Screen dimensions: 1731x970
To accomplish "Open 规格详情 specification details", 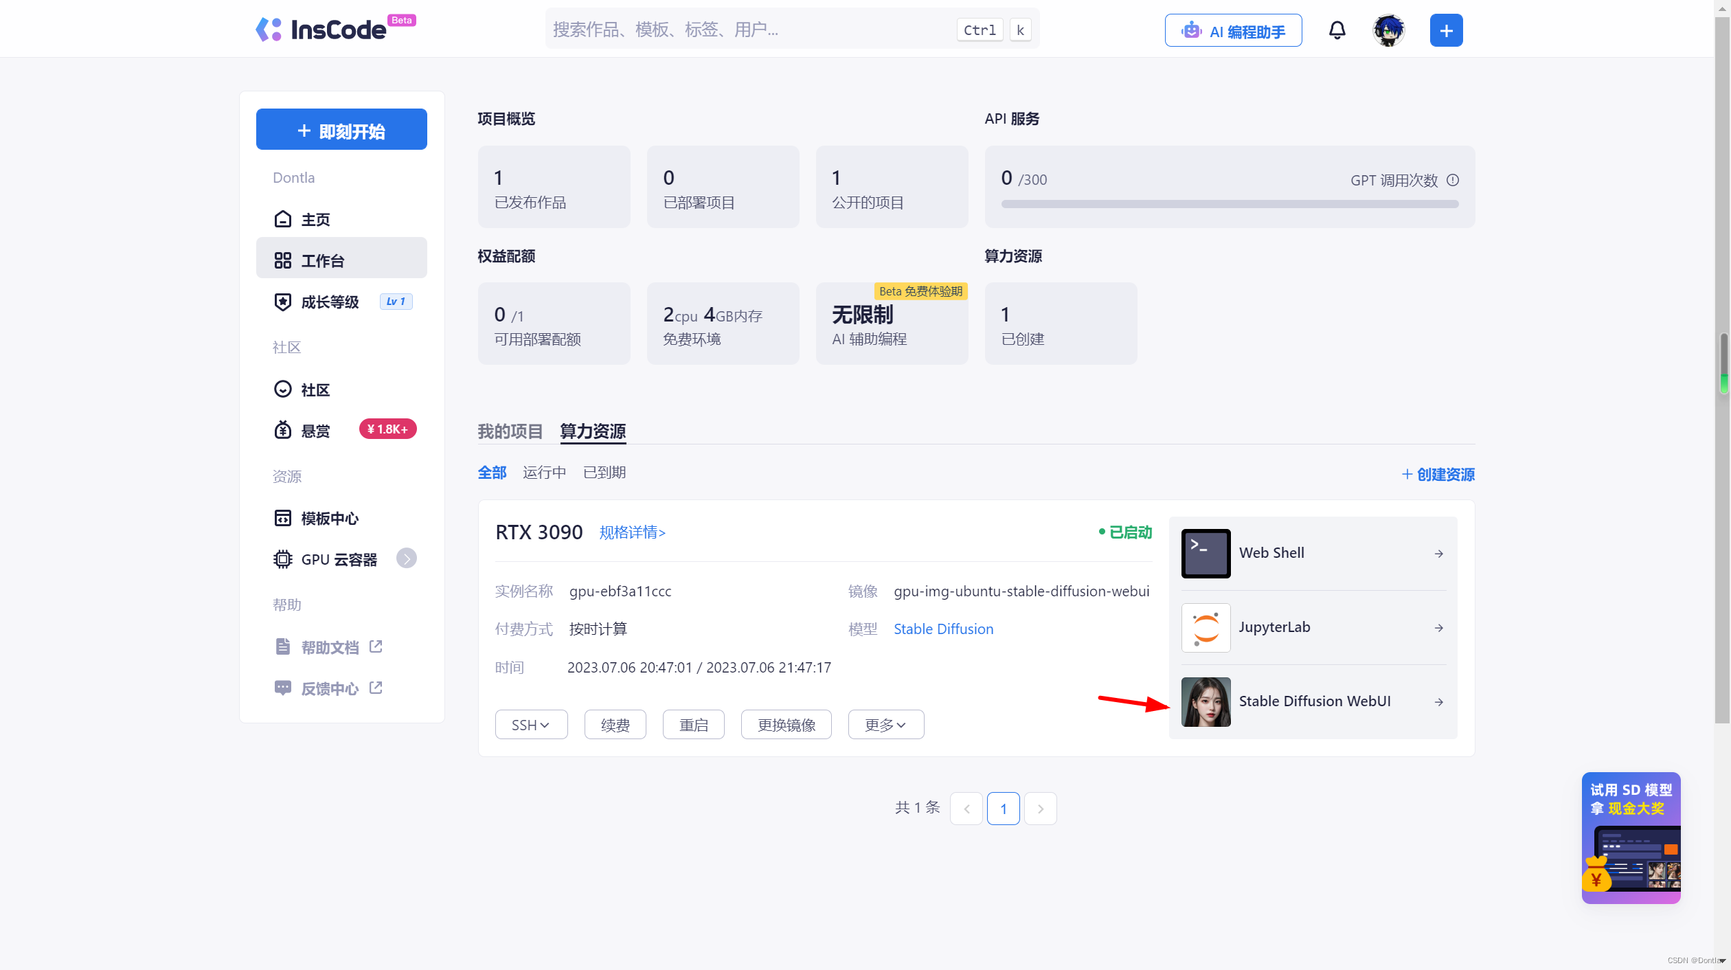I will [631, 532].
